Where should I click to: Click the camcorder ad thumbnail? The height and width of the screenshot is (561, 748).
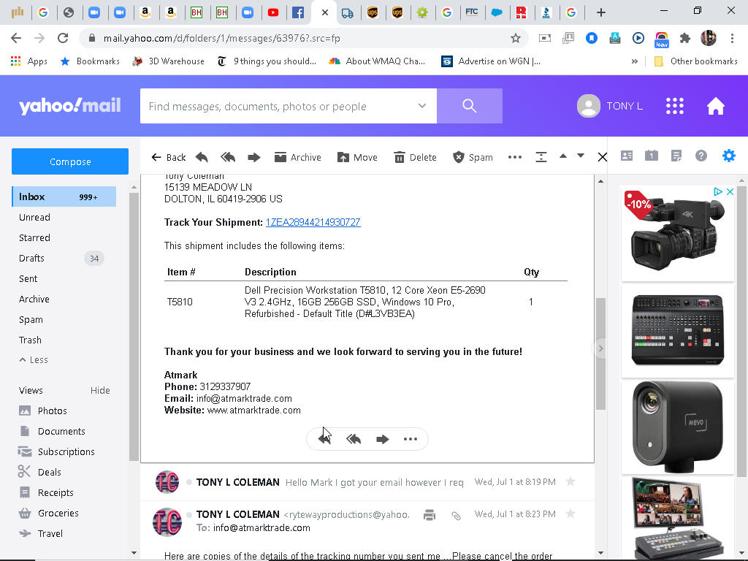pos(677,234)
